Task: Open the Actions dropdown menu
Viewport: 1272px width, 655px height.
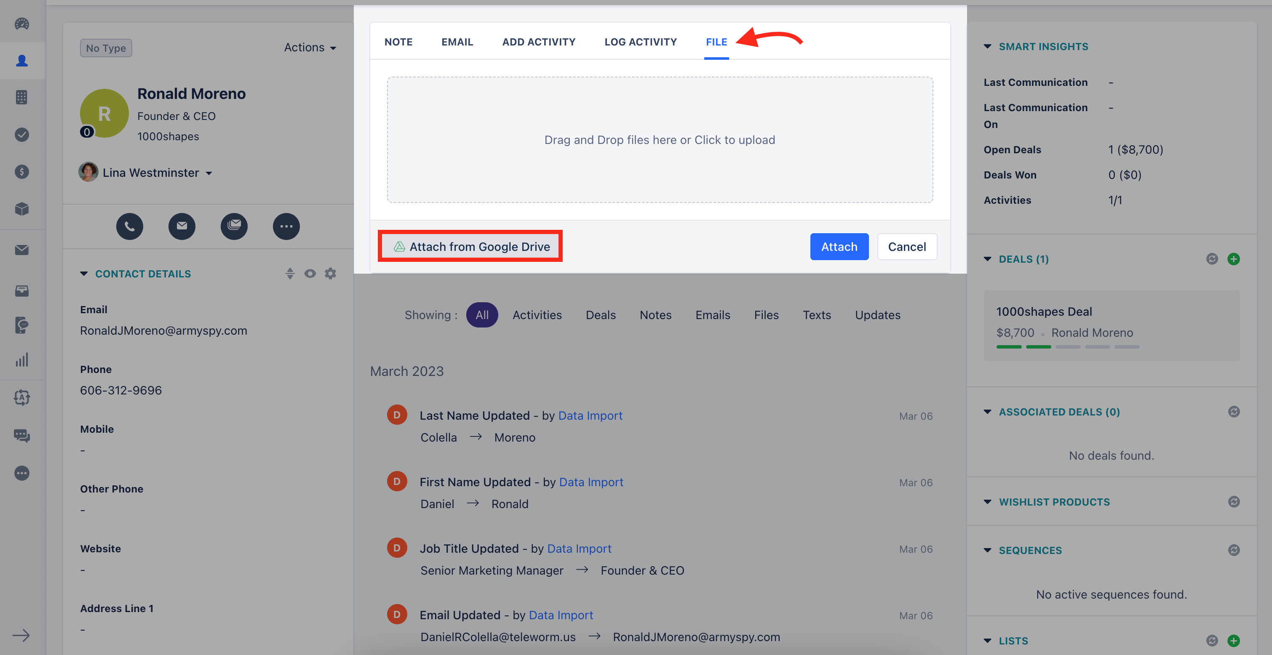Action: 309,48
